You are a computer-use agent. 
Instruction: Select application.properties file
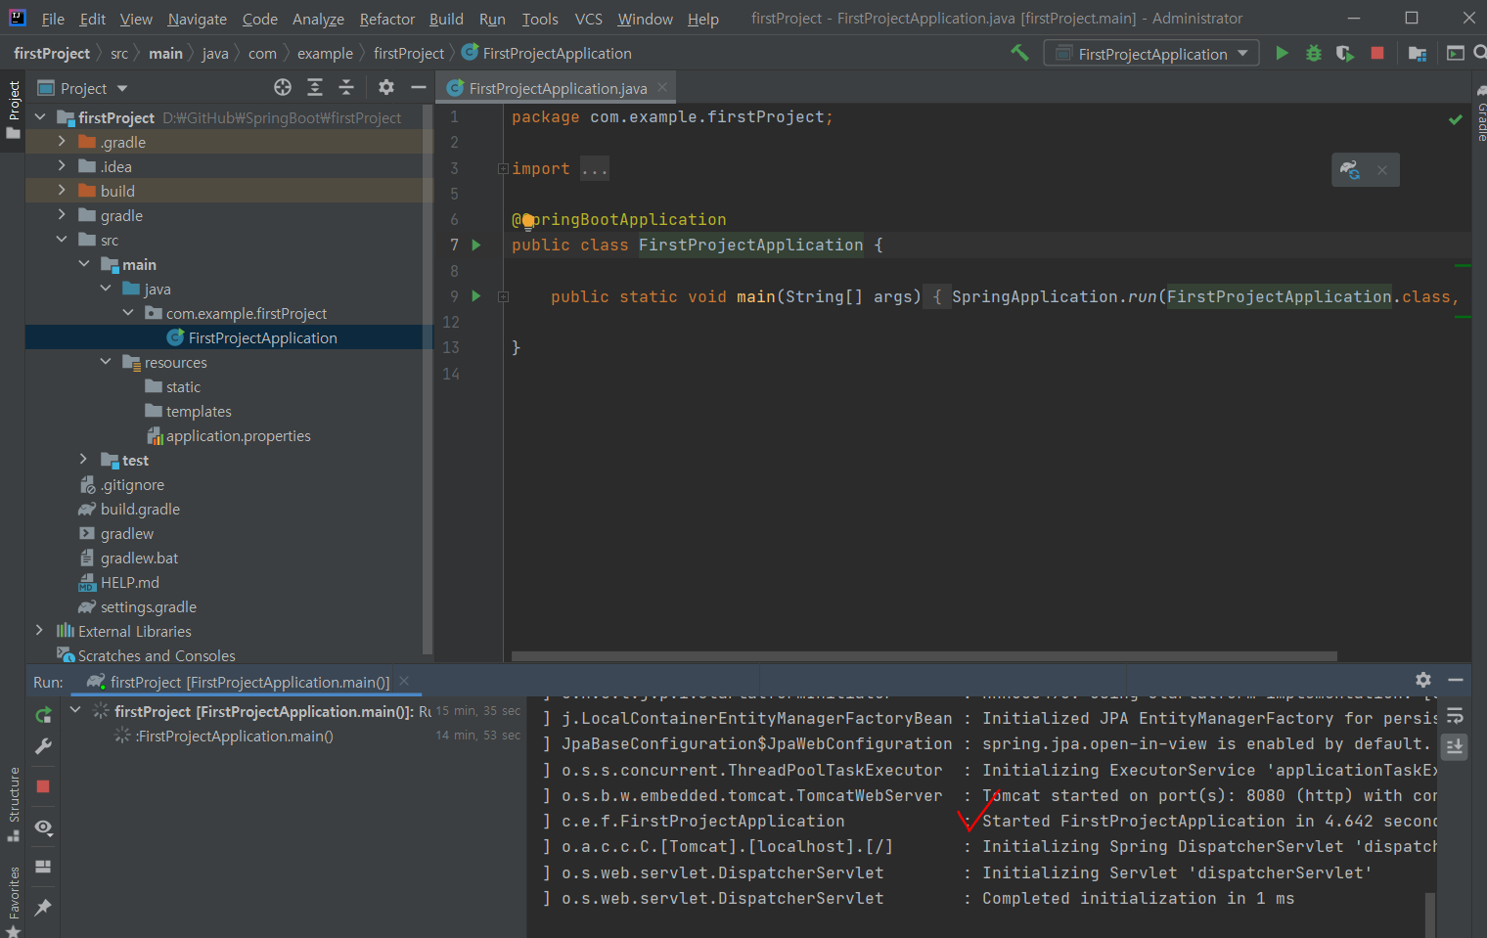(x=229, y=435)
